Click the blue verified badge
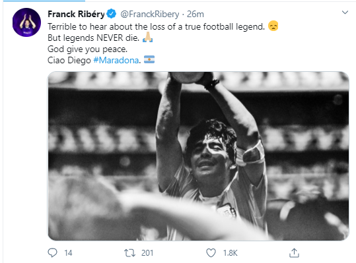Viewport: 356px width, 263px height. (x=112, y=14)
